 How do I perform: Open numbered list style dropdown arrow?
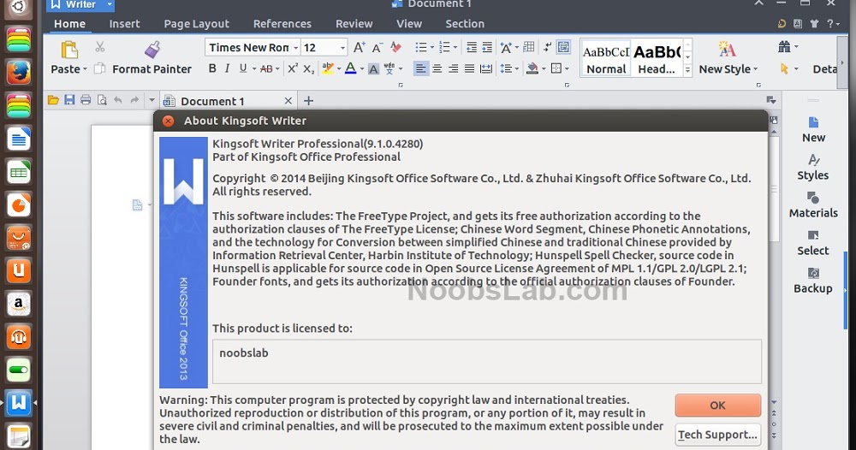click(455, 48)
